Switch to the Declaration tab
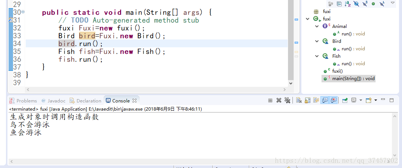The width and height of the screenshot is (402, 168). pos(85,101)
